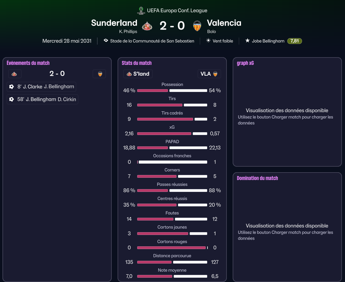345x282 pixels.
Task: Select the Sunderland crest button in Événements du match
Action: pyautogui.click(x=15, y=74)
